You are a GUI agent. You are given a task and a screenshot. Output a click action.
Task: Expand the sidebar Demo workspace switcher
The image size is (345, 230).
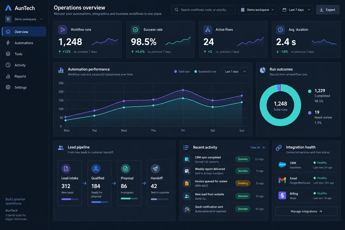tap(24, 19)
